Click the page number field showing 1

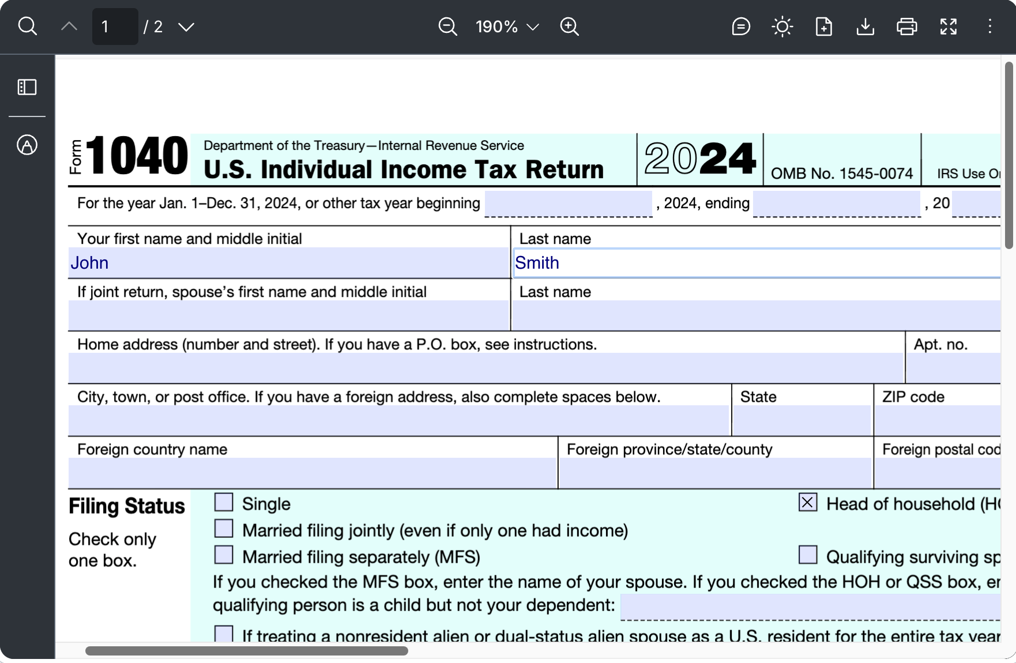pos(115,27)
